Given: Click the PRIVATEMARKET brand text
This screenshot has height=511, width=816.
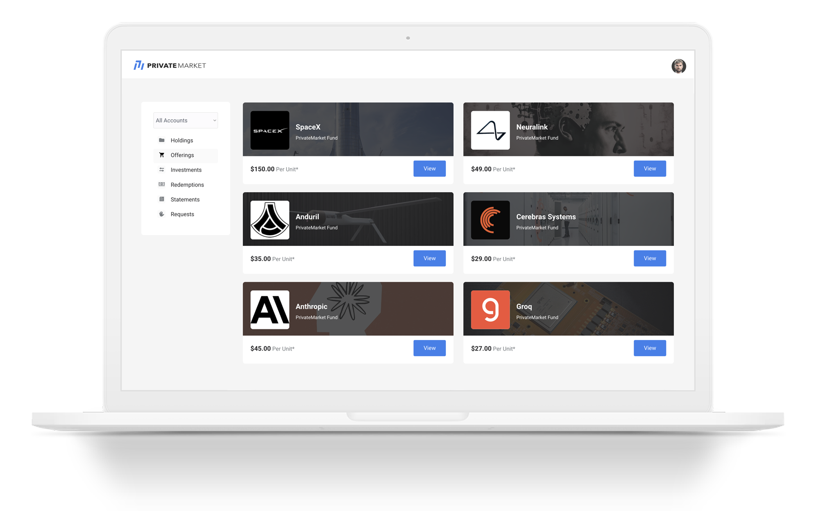Looking at the screenshot, I should click(176, 65).
